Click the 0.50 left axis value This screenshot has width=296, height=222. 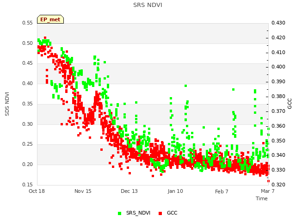27,43
